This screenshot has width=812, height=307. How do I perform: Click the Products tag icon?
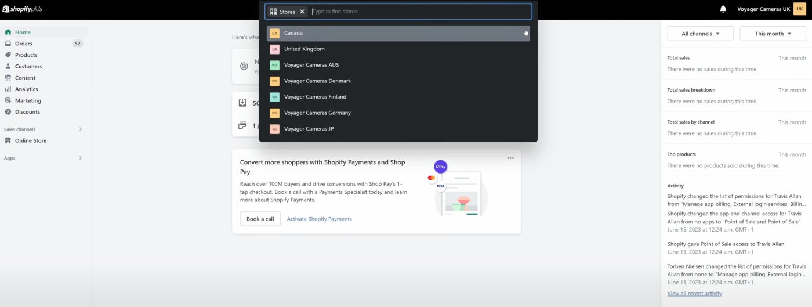[x=8, y=55]
